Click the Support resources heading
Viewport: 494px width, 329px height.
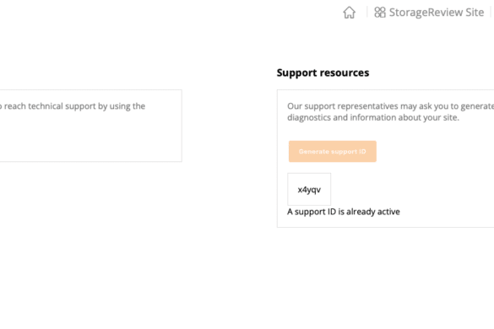(323, 73)
